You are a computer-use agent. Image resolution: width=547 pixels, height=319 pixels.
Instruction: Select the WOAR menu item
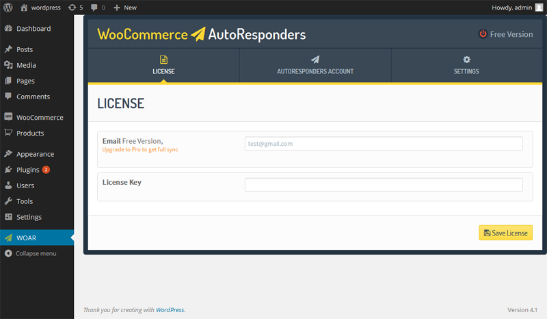pyautogui.click(x=37, y=238)
